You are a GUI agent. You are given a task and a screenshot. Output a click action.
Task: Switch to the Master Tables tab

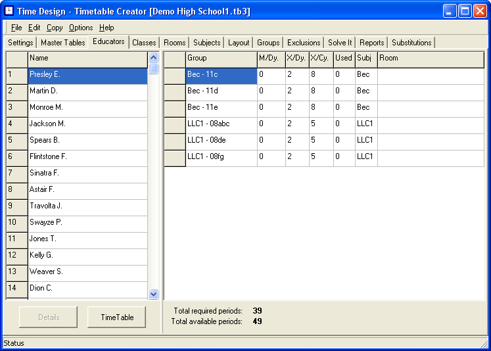62,43
